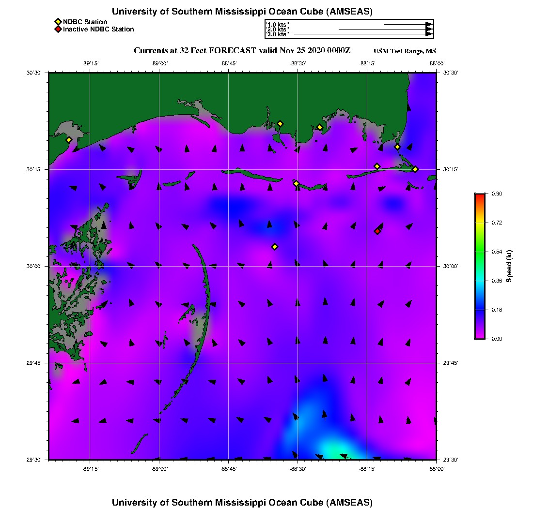Select the westernmost yellow NDBC station marker
This screenshot has height=508, width=533.
pyautogui.click(x=69, y=140)
